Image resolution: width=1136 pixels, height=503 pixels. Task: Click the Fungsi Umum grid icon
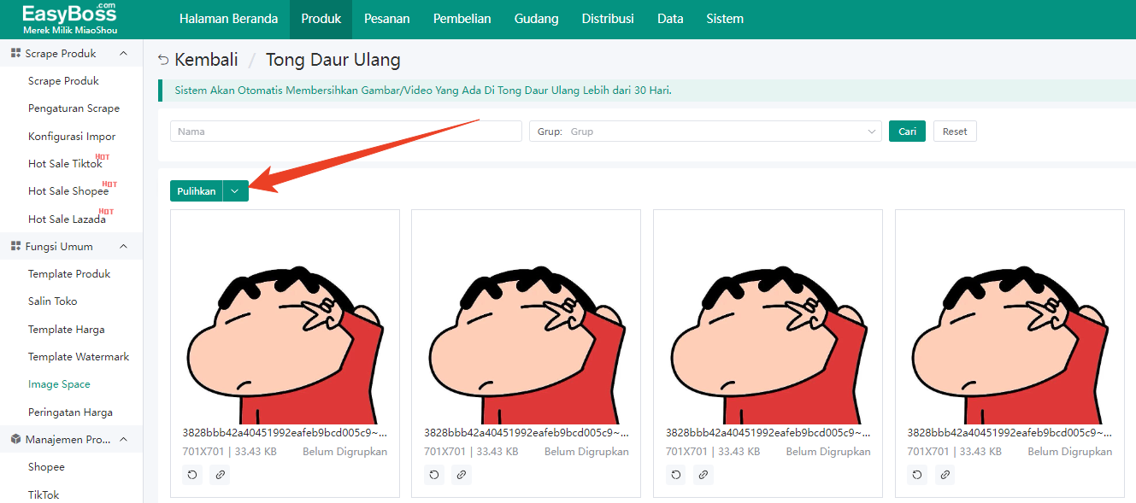[15, 246]
